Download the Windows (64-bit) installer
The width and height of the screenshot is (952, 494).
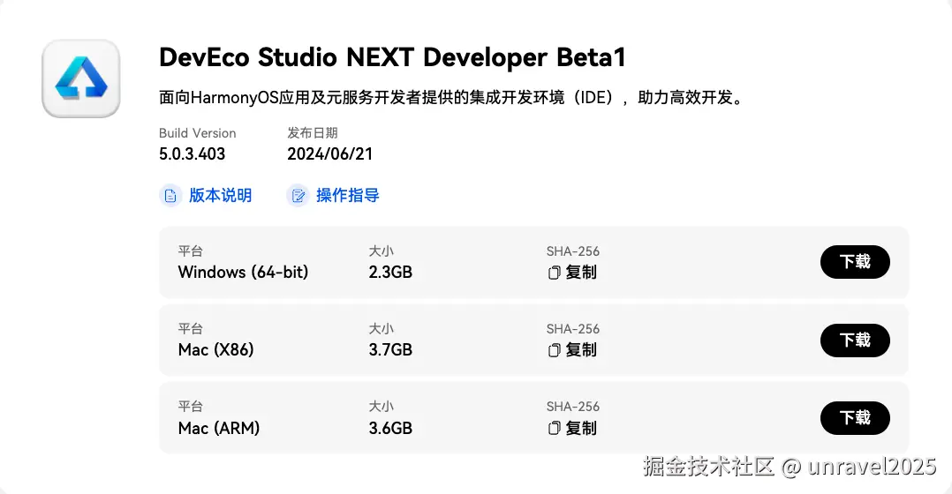[x=854, y=262]
